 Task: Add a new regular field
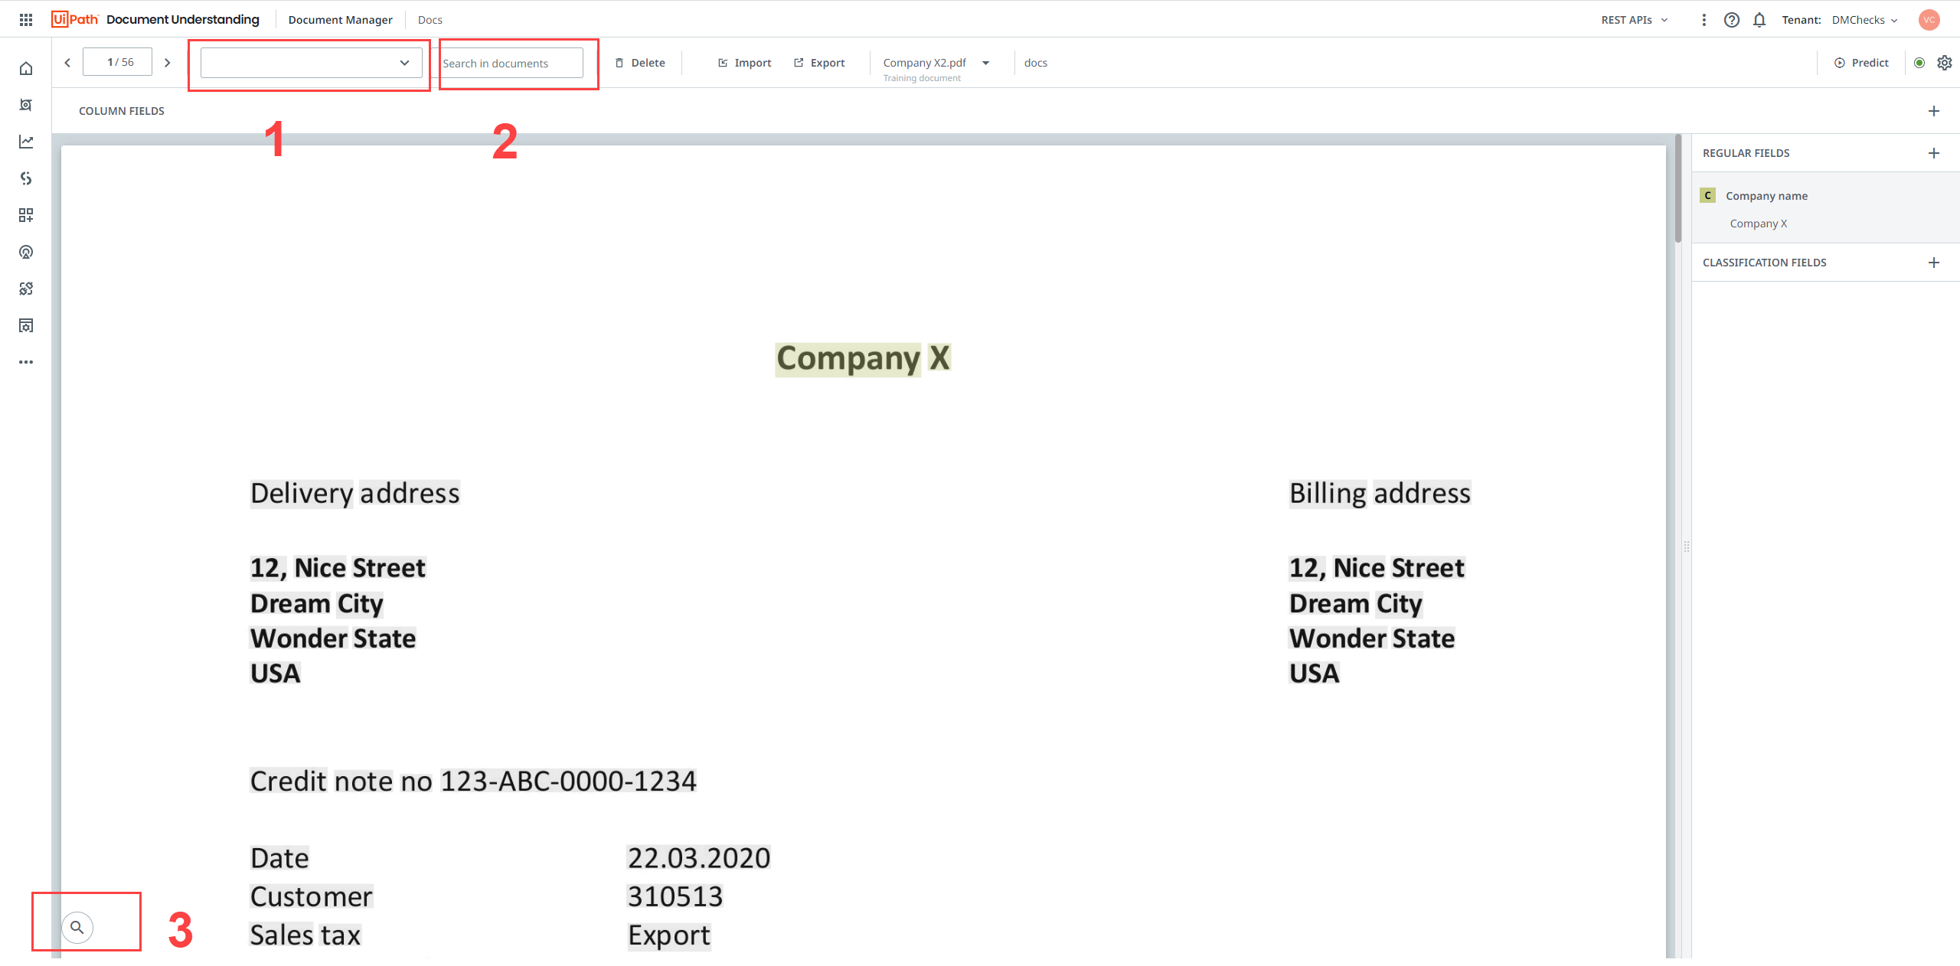click(1934, 153)
